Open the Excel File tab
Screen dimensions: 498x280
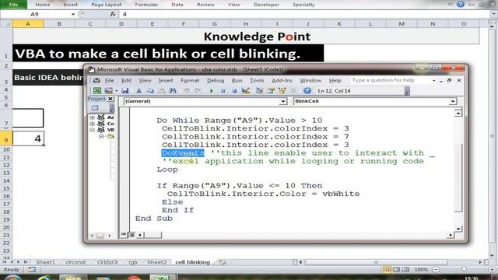(14, 5)
